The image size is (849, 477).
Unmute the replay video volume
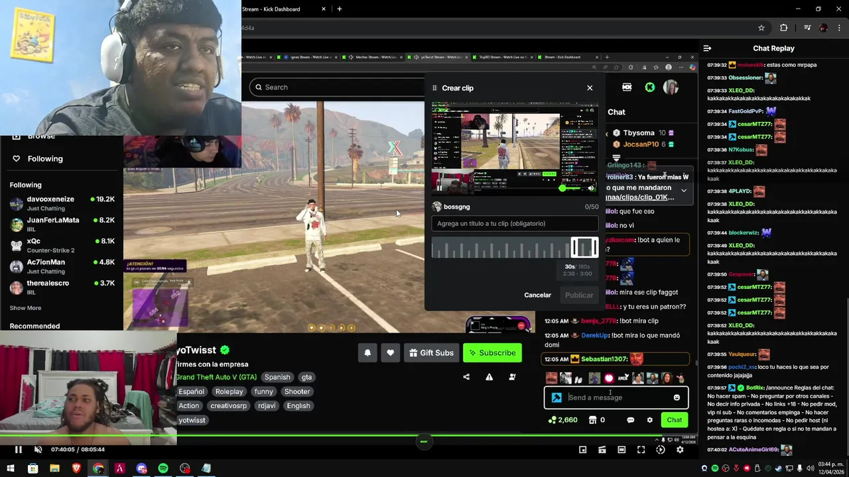tap(38, 450)
